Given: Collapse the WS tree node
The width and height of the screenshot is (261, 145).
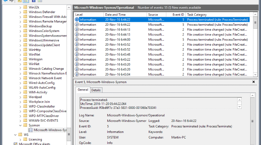Looking at the screenshot, I should pos(15,135).
